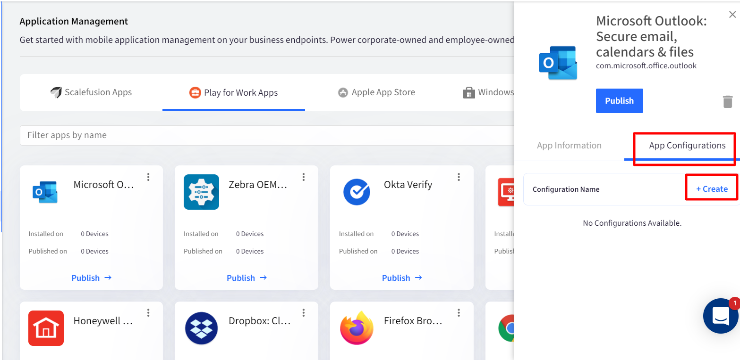Click the Apple App Store tab icon
The image size is (740, 360).
click(x=343, y=93)
